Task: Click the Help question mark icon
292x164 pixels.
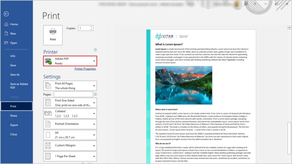Action: (255, 4)
